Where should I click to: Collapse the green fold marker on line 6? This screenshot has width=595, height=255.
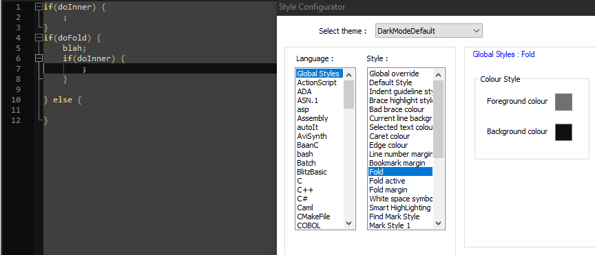click(x=39, y=58)
